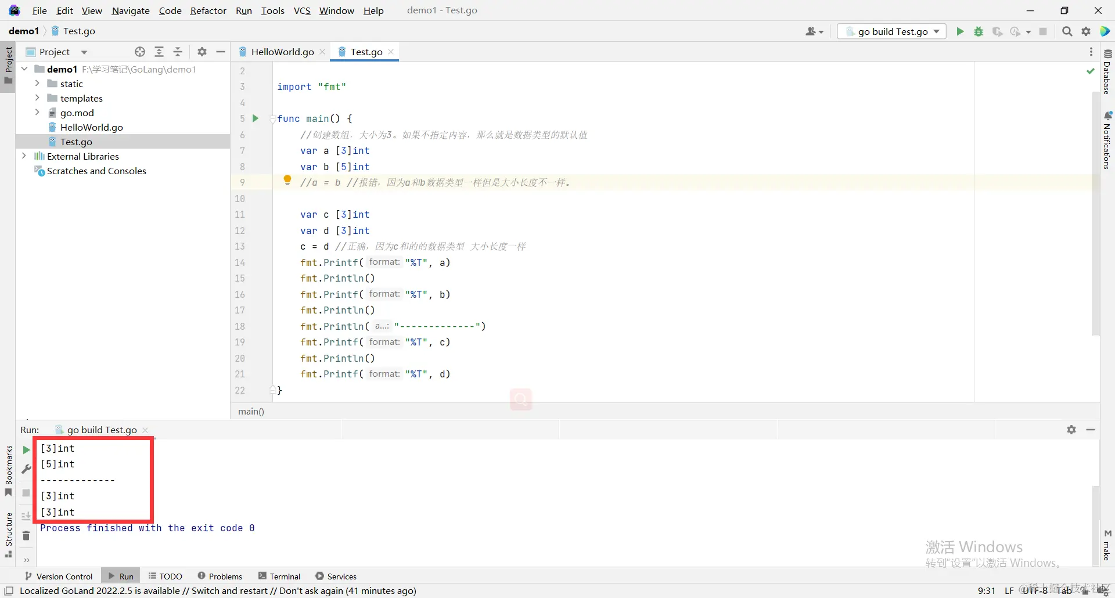Screen dimensions: 1115x598
Task: Close the HelloWorld.go tab
Action: (x=322, y=52)
